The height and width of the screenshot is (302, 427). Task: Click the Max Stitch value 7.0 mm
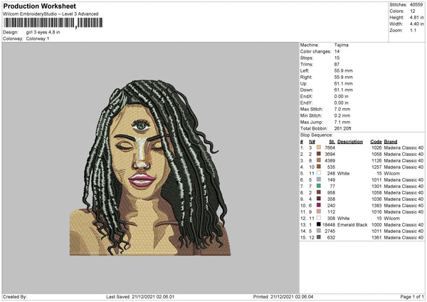(342, 109)
